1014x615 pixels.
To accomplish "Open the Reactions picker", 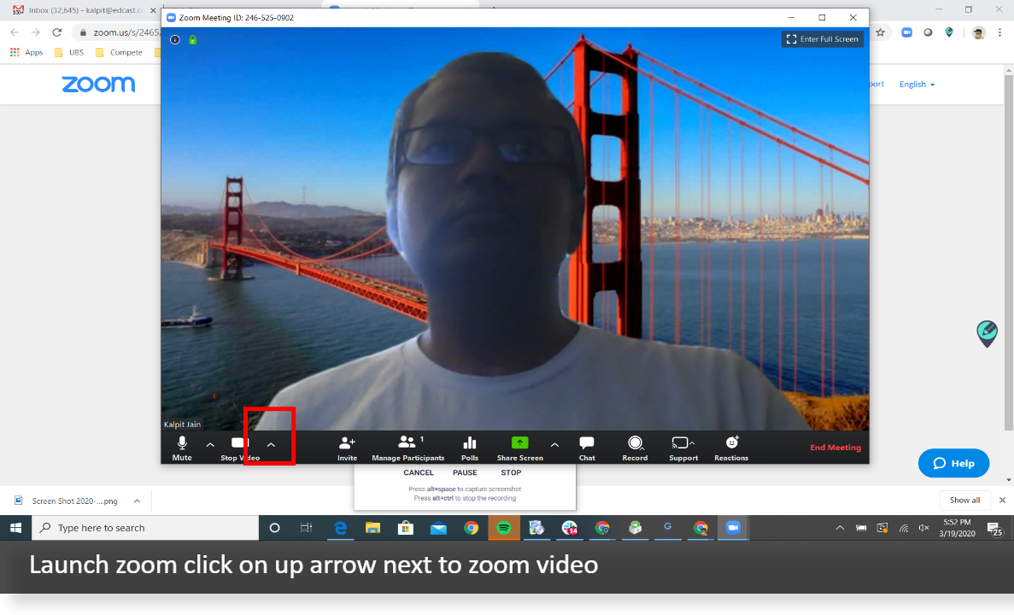I will click(731, 448).
